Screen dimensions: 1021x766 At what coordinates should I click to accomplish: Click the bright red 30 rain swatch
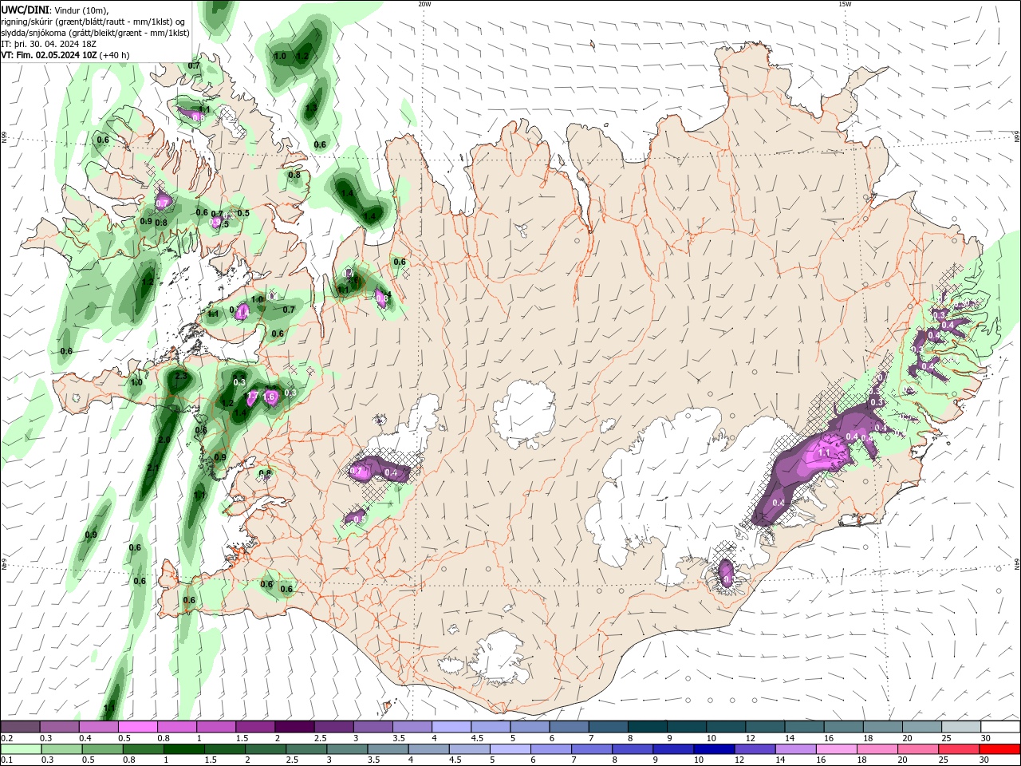point(999,749)
